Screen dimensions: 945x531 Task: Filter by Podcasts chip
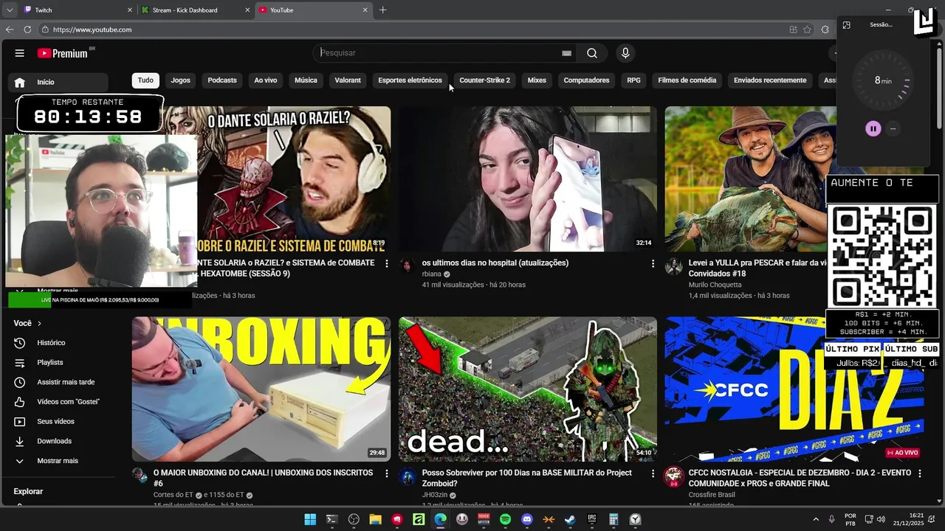222,80
